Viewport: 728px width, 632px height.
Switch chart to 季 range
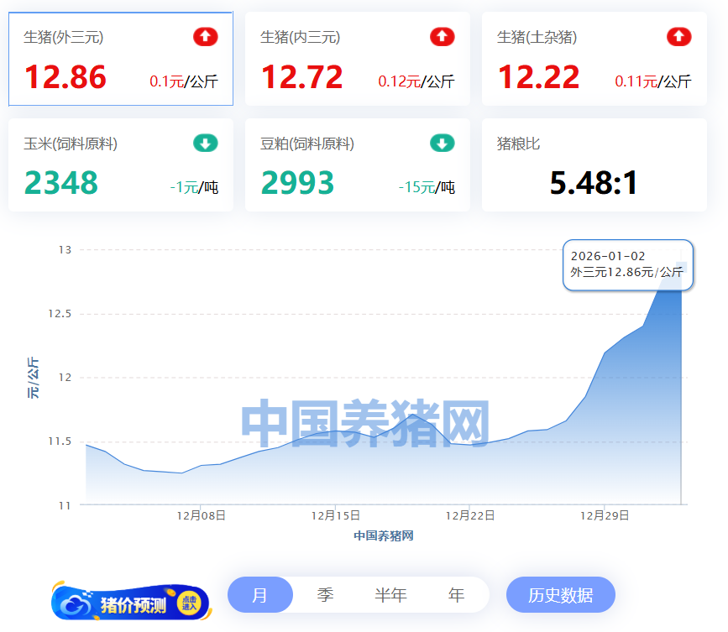[325, 595]
